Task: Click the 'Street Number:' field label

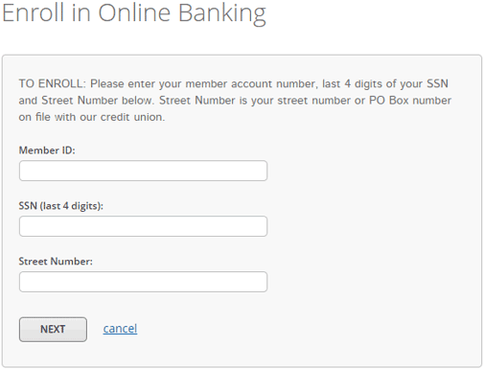Action: click(x=56, y=262)
